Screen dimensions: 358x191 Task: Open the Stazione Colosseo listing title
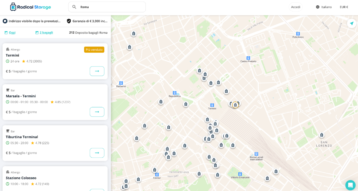pos(21,178)
